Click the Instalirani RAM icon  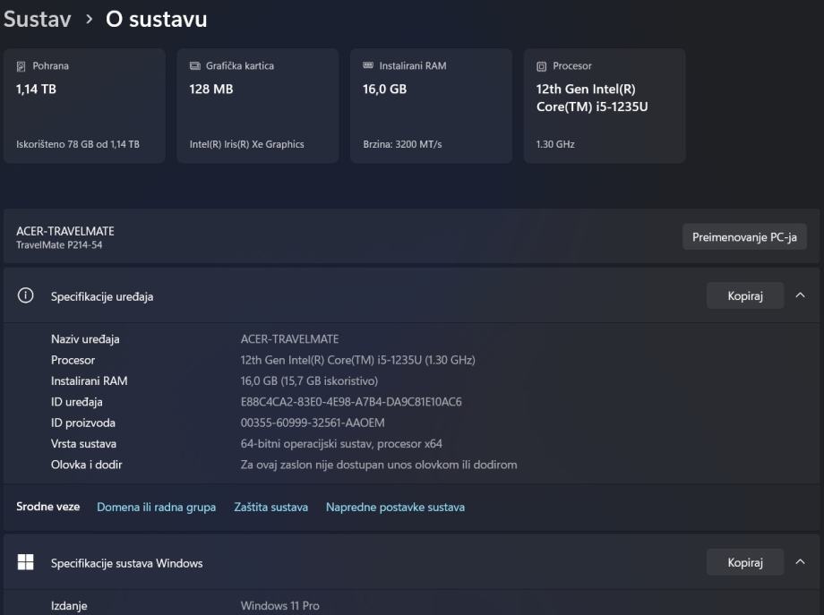tap(367, 66)
